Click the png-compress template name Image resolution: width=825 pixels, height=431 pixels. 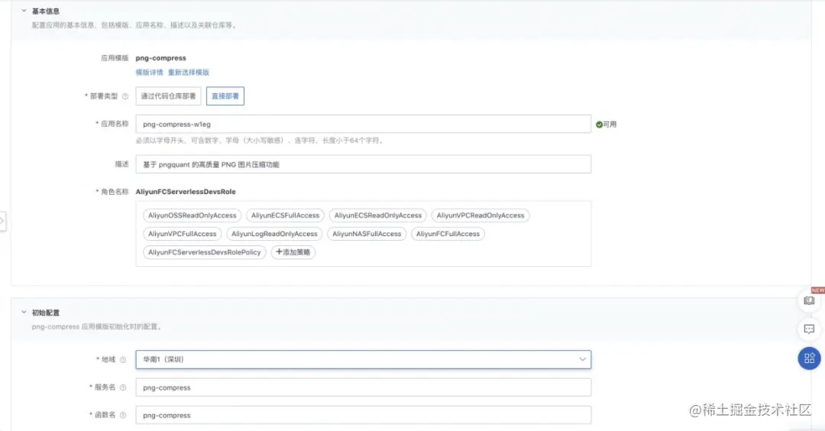161,58
